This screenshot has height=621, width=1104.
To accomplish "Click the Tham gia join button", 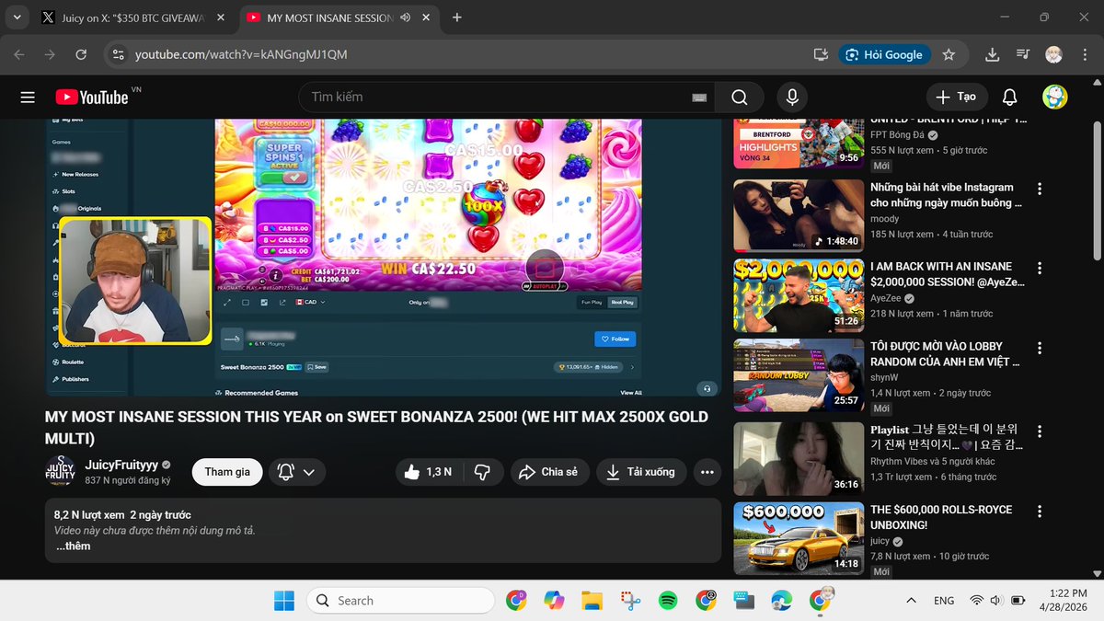I will [227, 472].
